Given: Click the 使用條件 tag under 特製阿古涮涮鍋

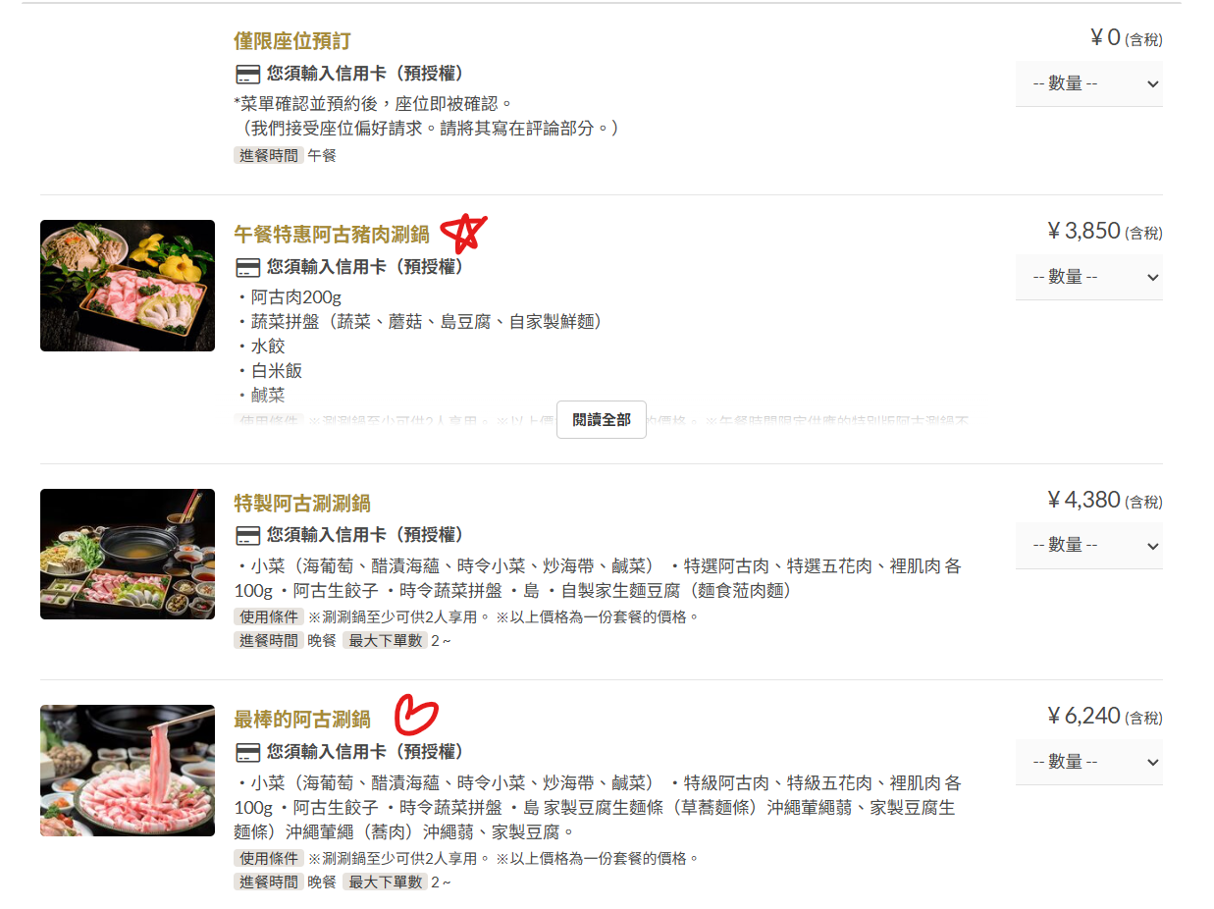Looking at the screenshot, I should point(269,617).
